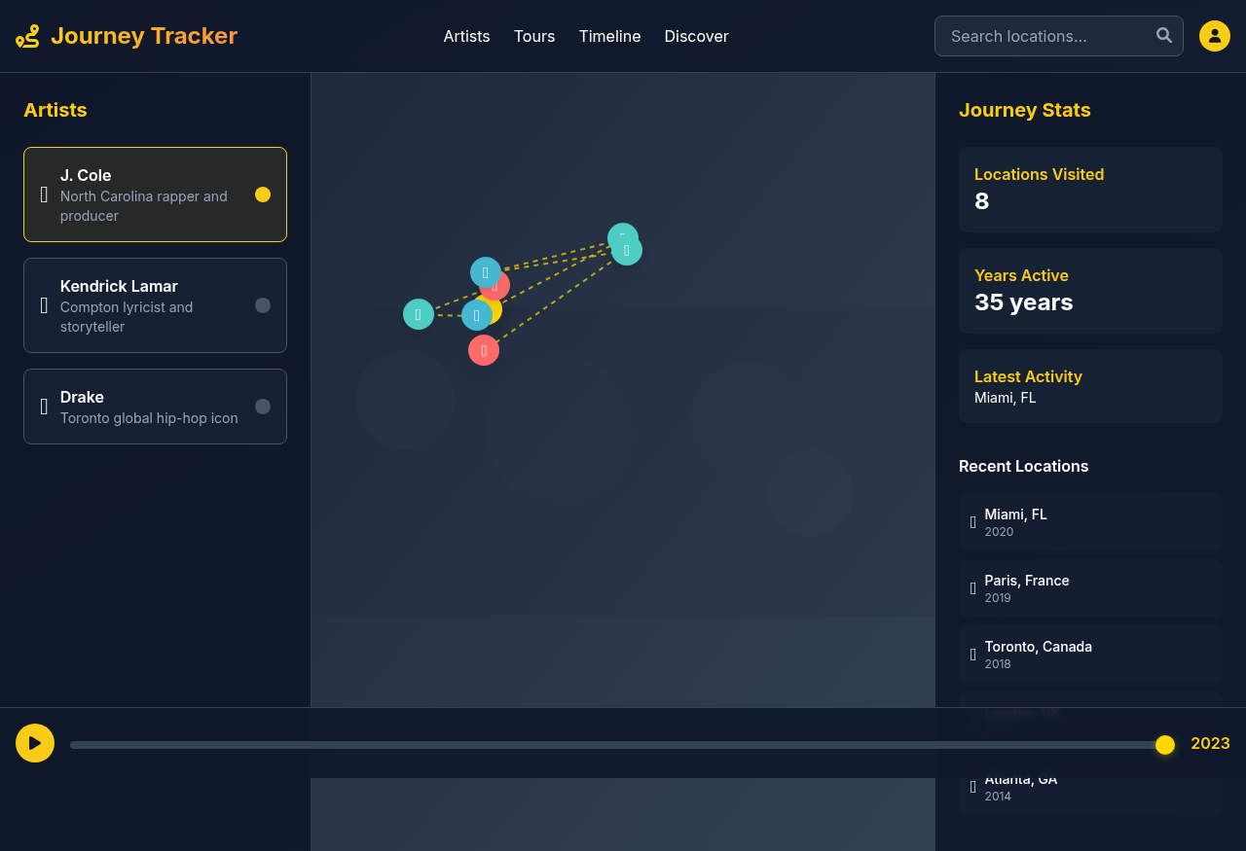1246x851 pixels.
Task: Go to the Timeline nav item
Action: click(x=609, y=36)
